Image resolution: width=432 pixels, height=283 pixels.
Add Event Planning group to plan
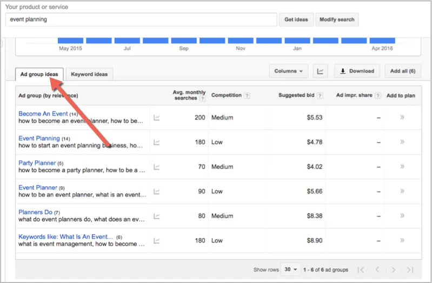click(402, 142)
